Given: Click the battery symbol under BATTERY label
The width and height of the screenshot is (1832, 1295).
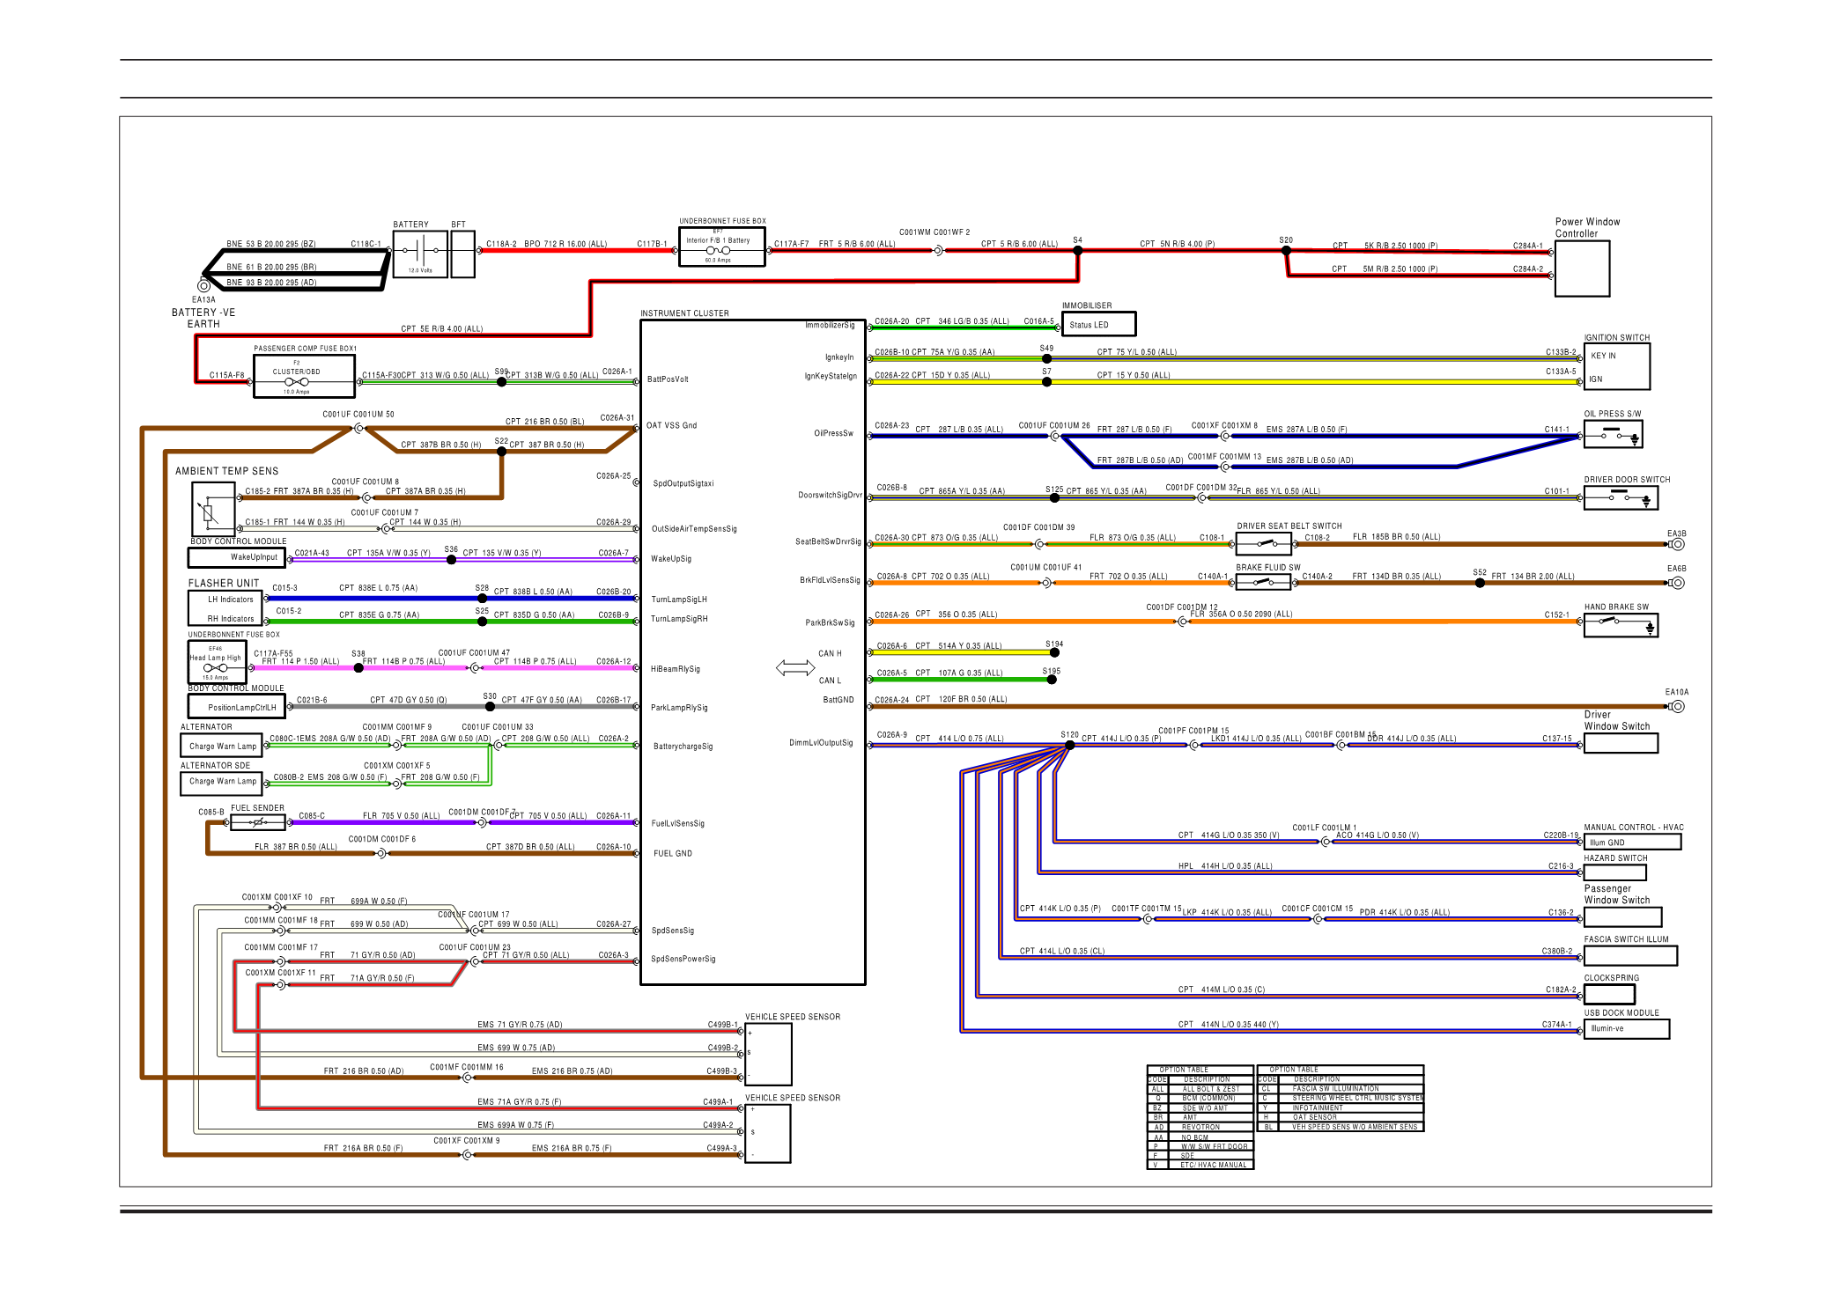Looking at the screenshot, I should (420, 252).
